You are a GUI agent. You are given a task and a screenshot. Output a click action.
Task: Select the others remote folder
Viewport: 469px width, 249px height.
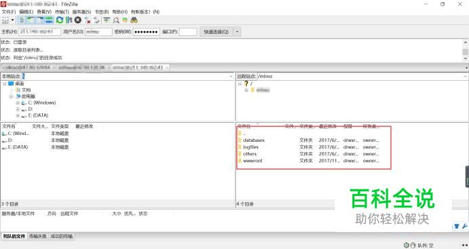250,154
